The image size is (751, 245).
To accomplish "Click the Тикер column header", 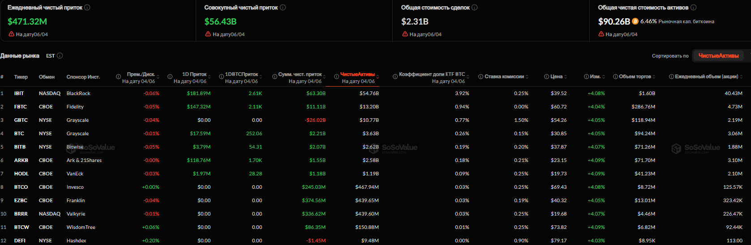I will [21, 77].
